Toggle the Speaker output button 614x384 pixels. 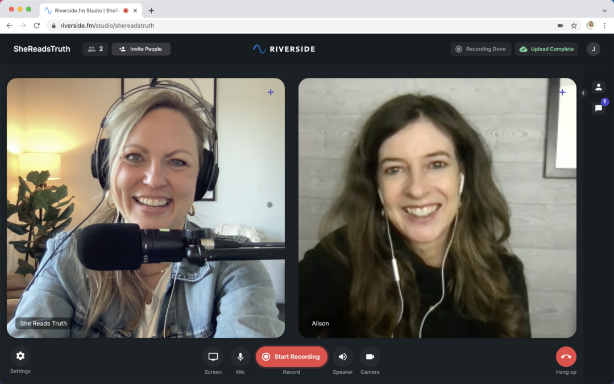click(x=343, y=357)
